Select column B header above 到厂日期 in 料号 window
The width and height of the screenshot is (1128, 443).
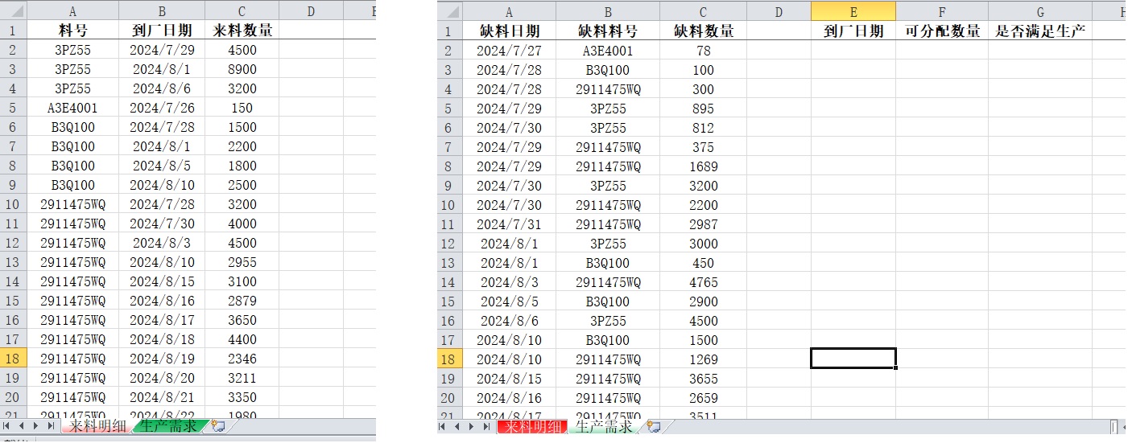pos(162,10)
